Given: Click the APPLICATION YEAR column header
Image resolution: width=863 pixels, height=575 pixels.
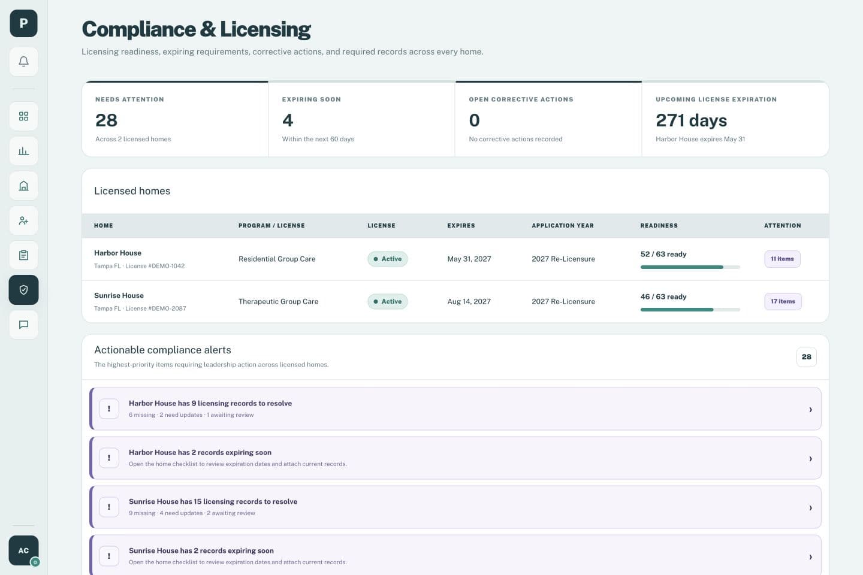Looking at the screenshot, I should pyautogui.click(x=563, y=226).
